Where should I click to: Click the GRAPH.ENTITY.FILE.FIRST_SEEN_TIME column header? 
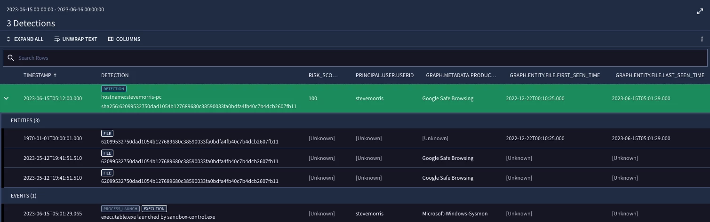tap(555, 75)
